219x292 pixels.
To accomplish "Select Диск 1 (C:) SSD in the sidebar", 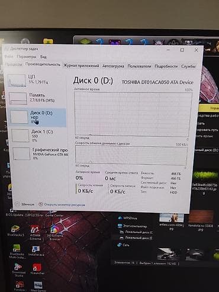I will (38, 136).
